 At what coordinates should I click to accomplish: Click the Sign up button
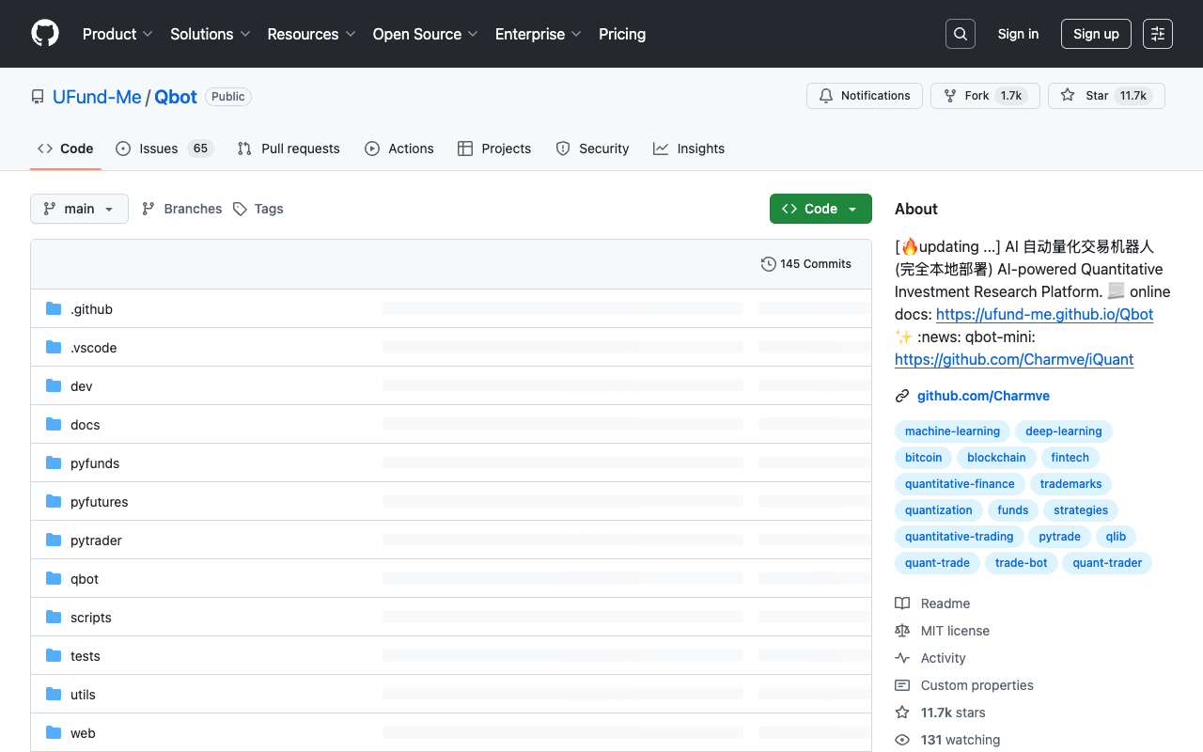[x=1096, y=34]
